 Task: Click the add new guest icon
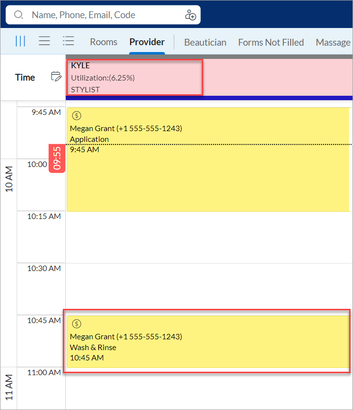pos(190,15)
